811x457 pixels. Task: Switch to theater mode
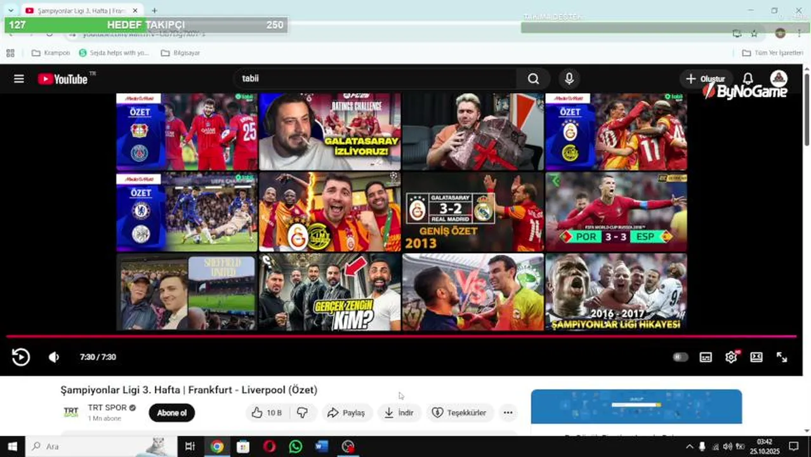coord(756,357)
